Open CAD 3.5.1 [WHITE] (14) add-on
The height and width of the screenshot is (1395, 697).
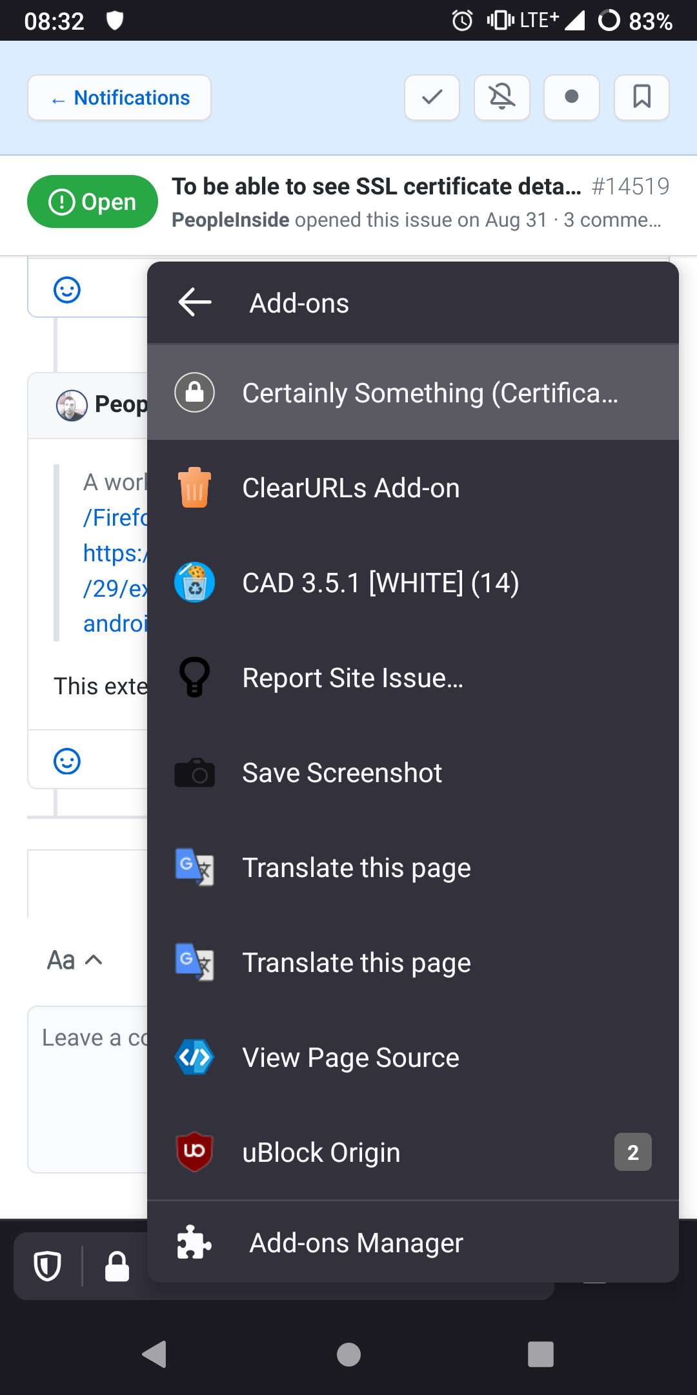click(x=413, y=583)
